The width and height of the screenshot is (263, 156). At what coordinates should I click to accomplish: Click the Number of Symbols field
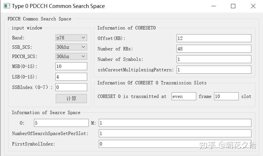(x=214, y=59)
